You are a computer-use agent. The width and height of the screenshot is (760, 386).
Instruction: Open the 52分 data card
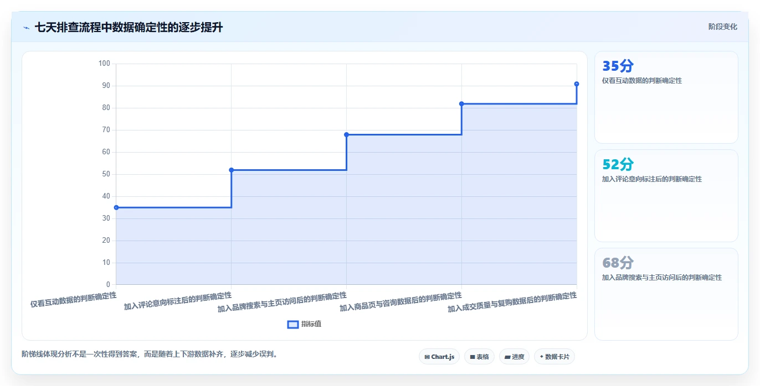coord(666,196)
